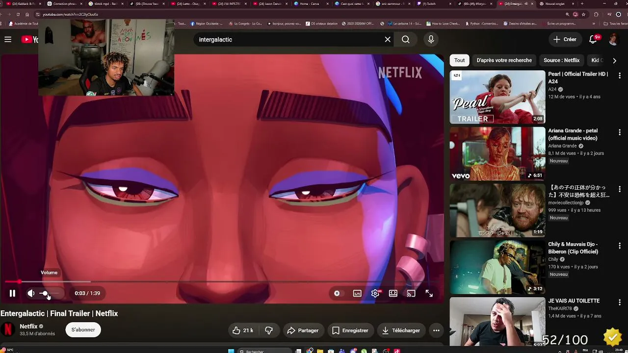This screenshot has height=353, width=628.
Task: Open the Ariana Grande petal thumbnail
Action: (x=497, y=153)
